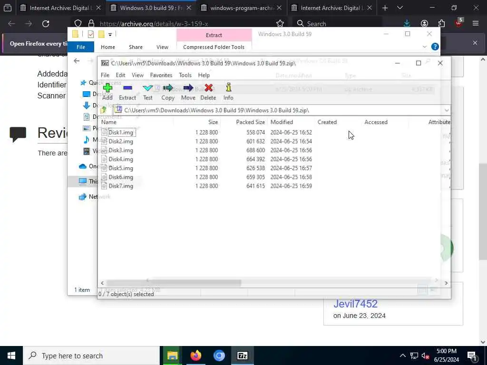This screenshot has height=365, width=487.
Task: Open the File menu in 7-Zip
Action: (105, 75)
